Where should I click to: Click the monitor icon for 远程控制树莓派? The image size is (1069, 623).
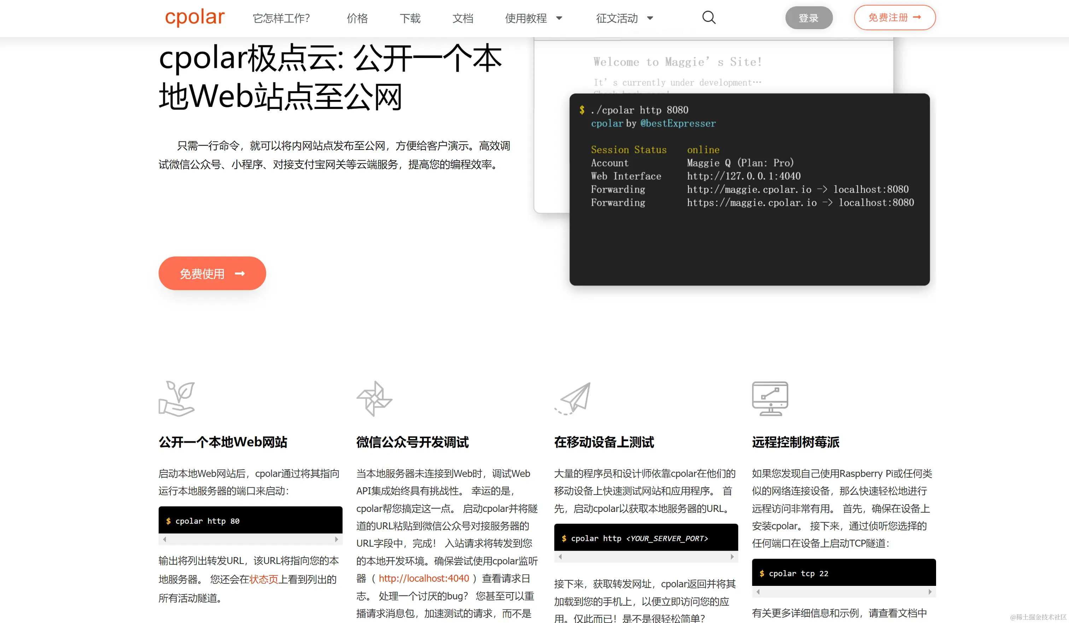click(771, 398)
